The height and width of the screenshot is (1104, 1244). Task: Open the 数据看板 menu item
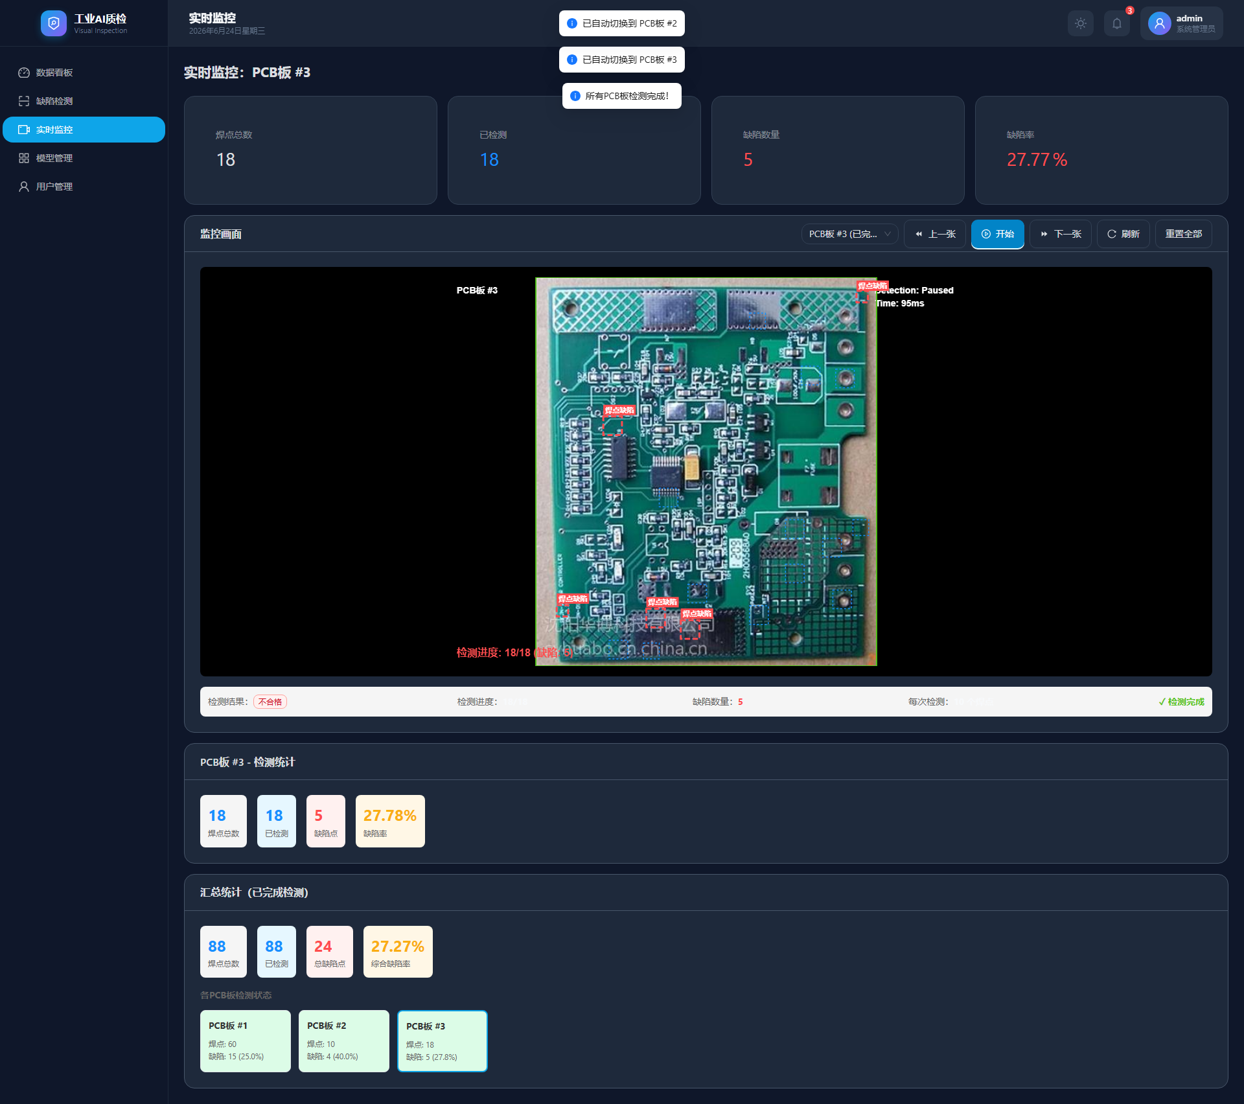pos(84,73)
